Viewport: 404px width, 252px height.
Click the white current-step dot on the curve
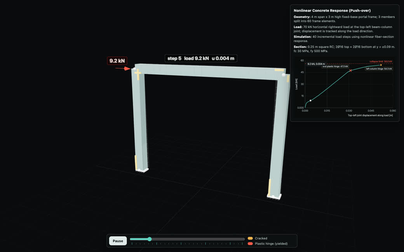point(310,100)
